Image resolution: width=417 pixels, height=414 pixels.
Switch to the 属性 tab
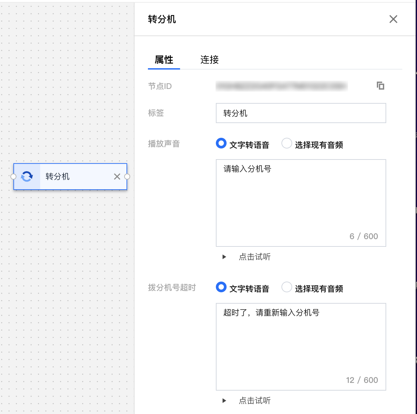point(164,60)
